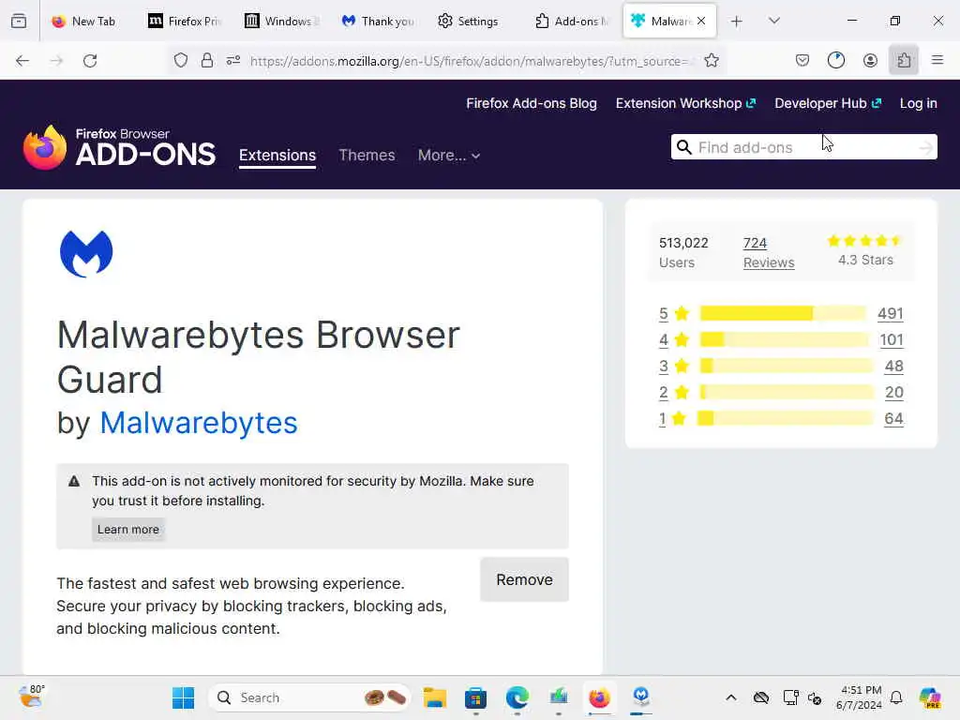Screen dimensions: 960x720
Task: Open the 724 Reviews link
Action: tap(769, 252)
